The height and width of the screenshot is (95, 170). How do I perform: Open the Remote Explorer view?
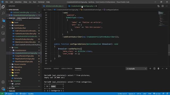point(3,33)
